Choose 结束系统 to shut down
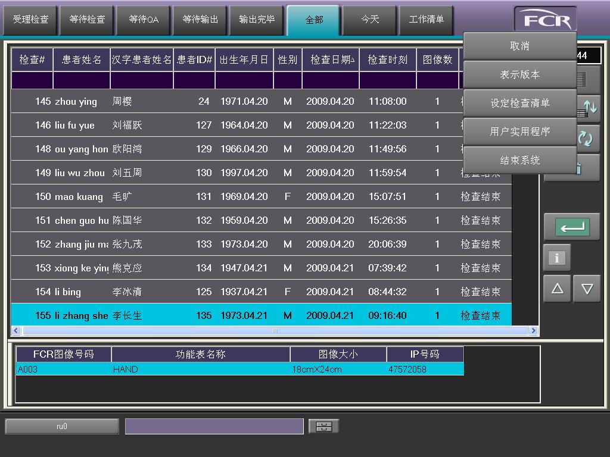610x457 pixels. point(519,159)
